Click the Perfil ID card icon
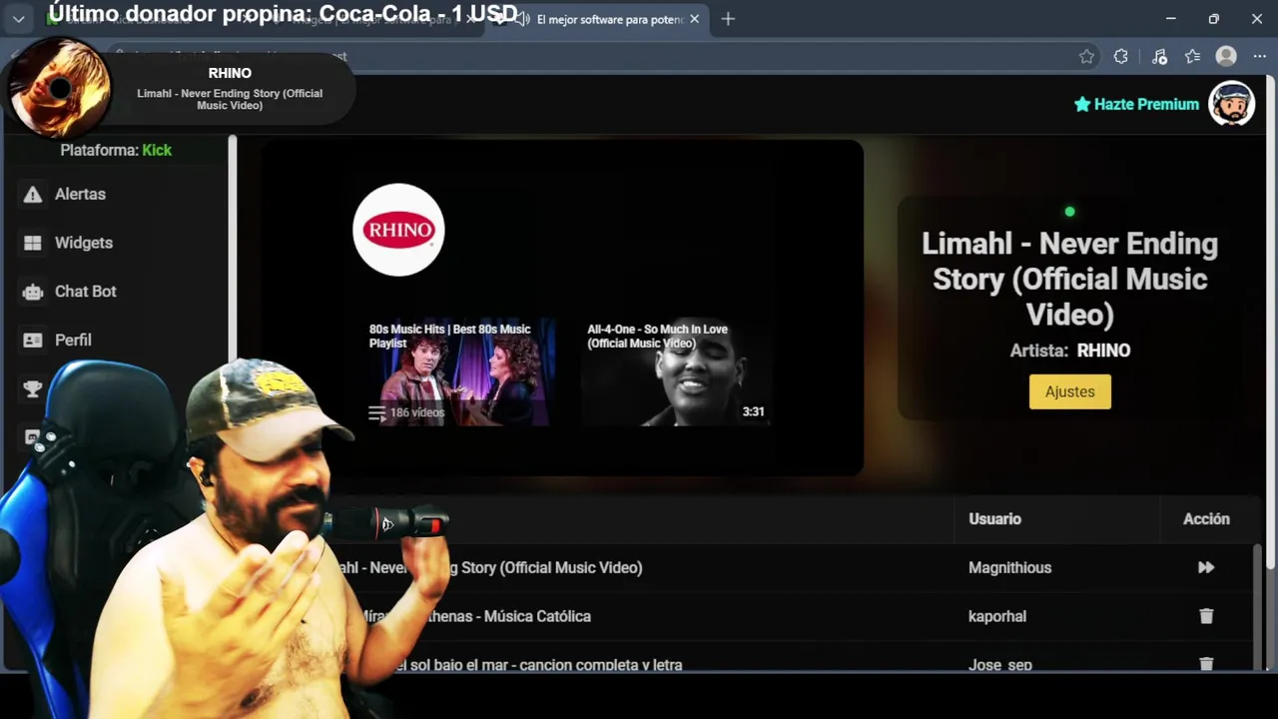This screenshot has width=1278, height=719. 33,341
